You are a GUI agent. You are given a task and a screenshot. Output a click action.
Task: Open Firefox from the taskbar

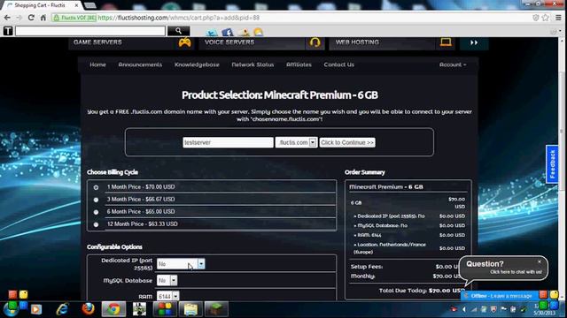coord(88,309)
